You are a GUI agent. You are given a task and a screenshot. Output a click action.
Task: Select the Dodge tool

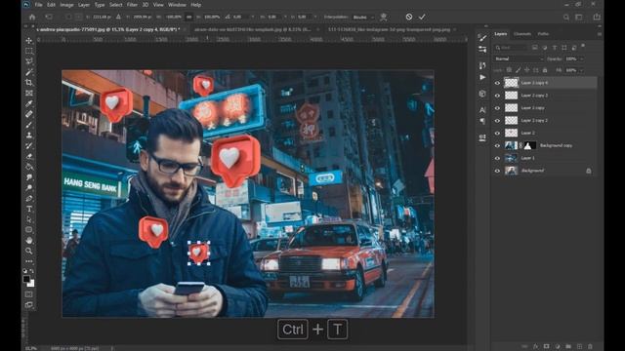click(x=29, y=187)
